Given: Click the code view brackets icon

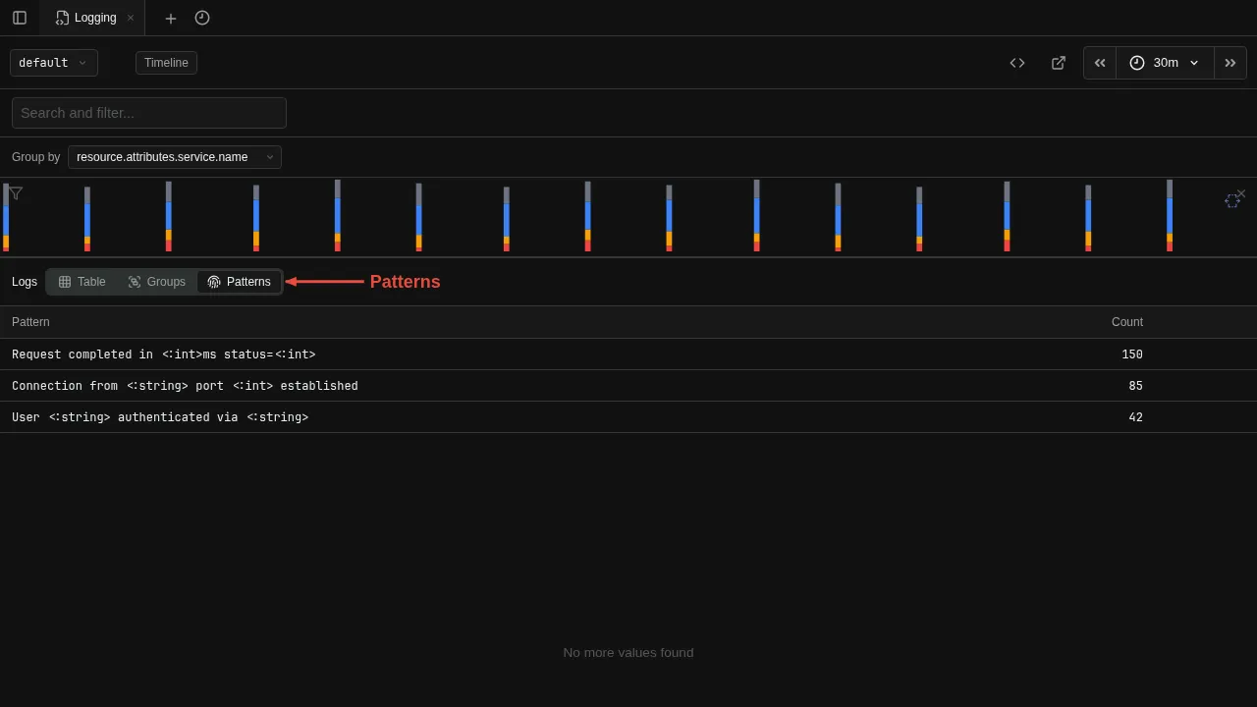Looking at the screenshot, I should (x=1017, y=63).
